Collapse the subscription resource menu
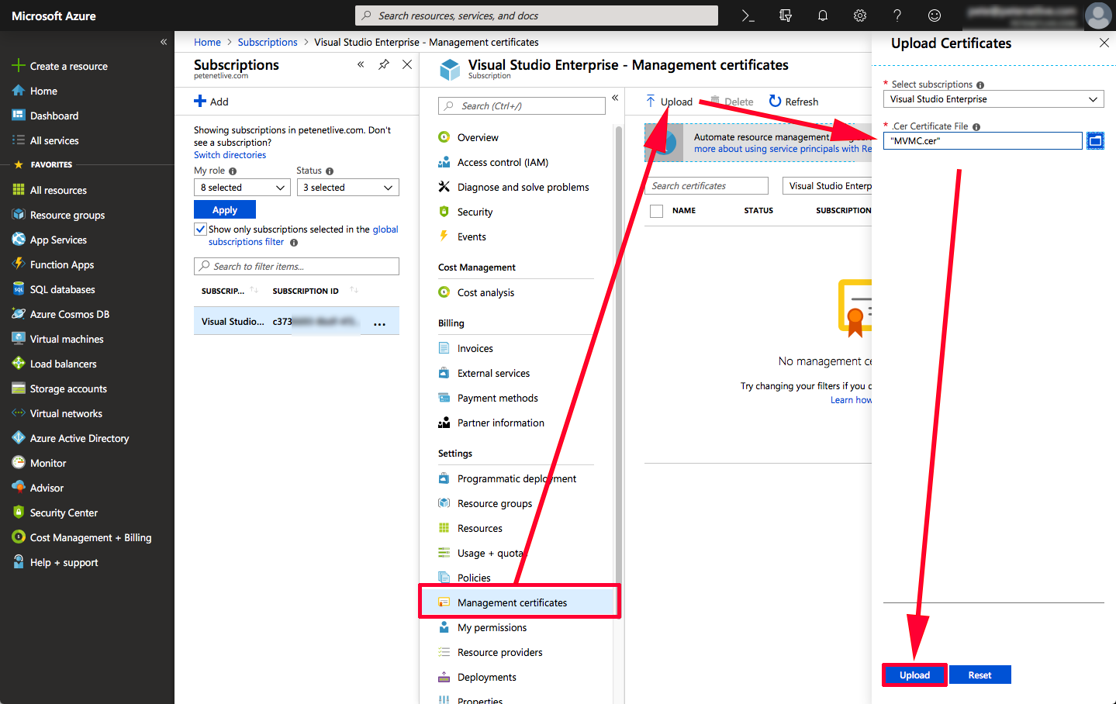The image size is (1116, 704). [x=615, y=98]
